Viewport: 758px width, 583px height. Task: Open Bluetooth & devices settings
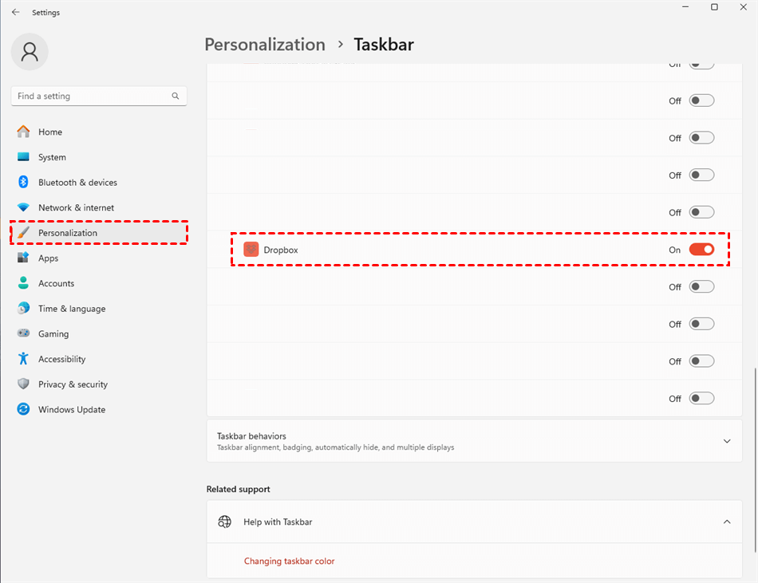77,183
